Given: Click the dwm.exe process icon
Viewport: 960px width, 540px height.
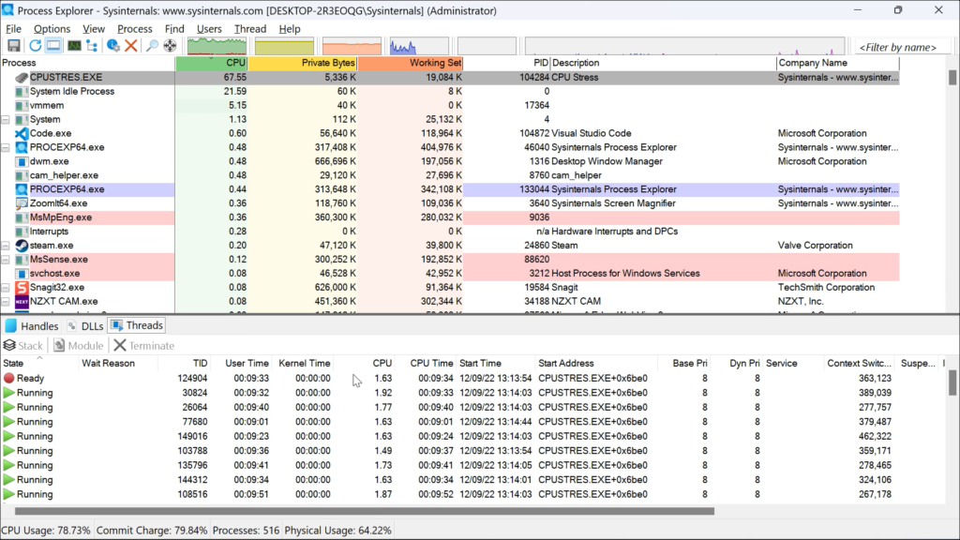Looking at the screenshot, I should click(x=22, y=161).
